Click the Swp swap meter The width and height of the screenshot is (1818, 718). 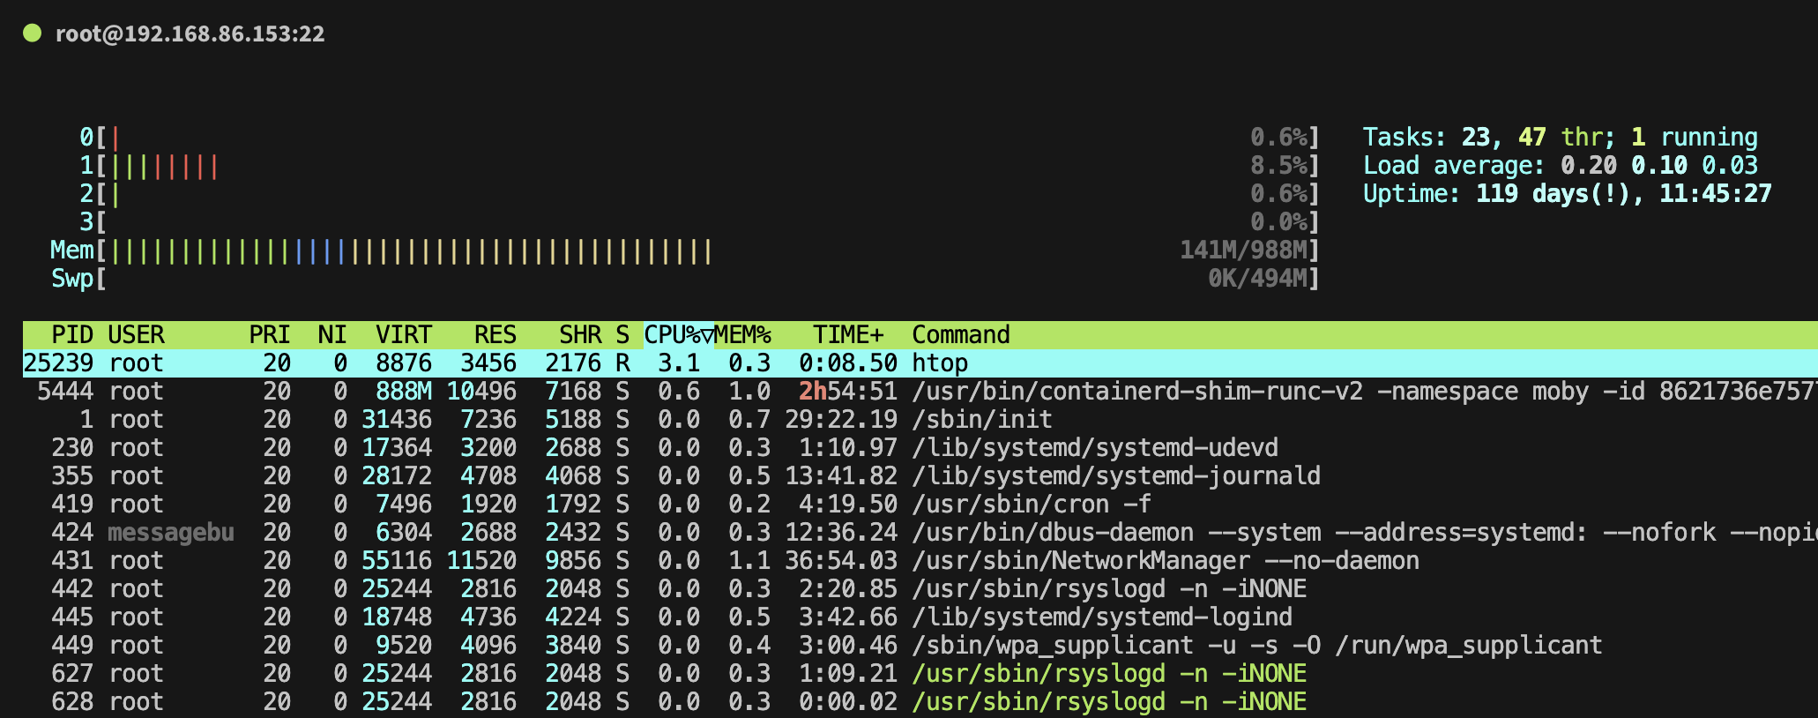coord(685,278)
